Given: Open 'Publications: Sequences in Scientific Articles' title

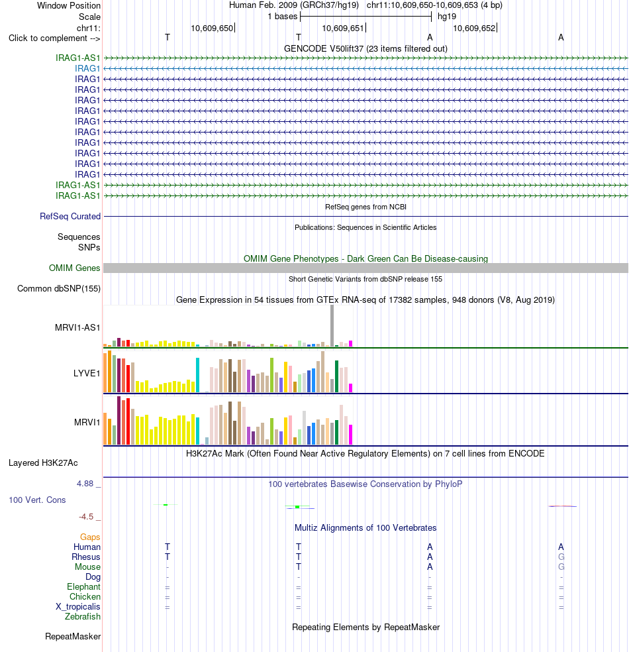Looking at the screenshot, I should coord(365,227).
